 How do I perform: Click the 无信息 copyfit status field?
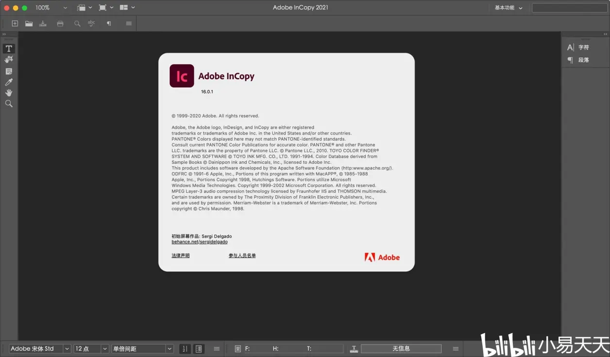pos(401,349)
